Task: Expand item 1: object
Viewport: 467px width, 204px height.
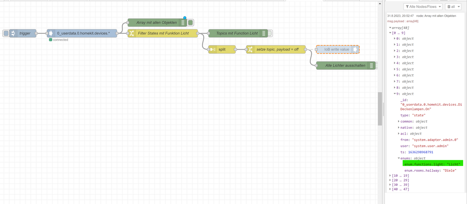Action: click(395, 45)
